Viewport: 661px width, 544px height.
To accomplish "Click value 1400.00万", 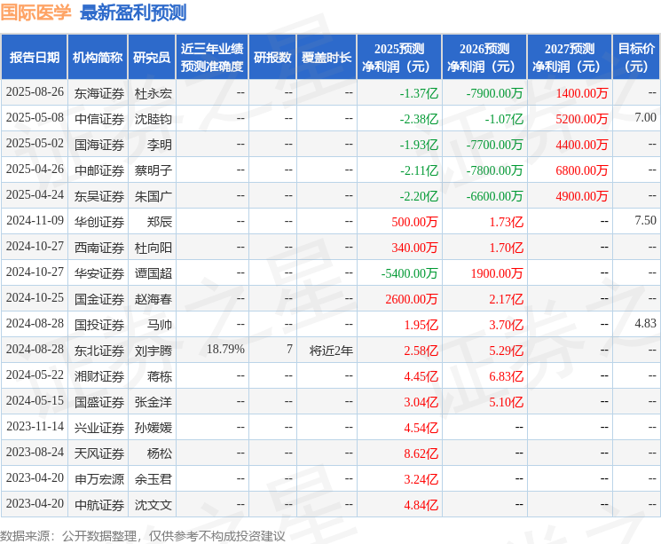I will [582, 93].
